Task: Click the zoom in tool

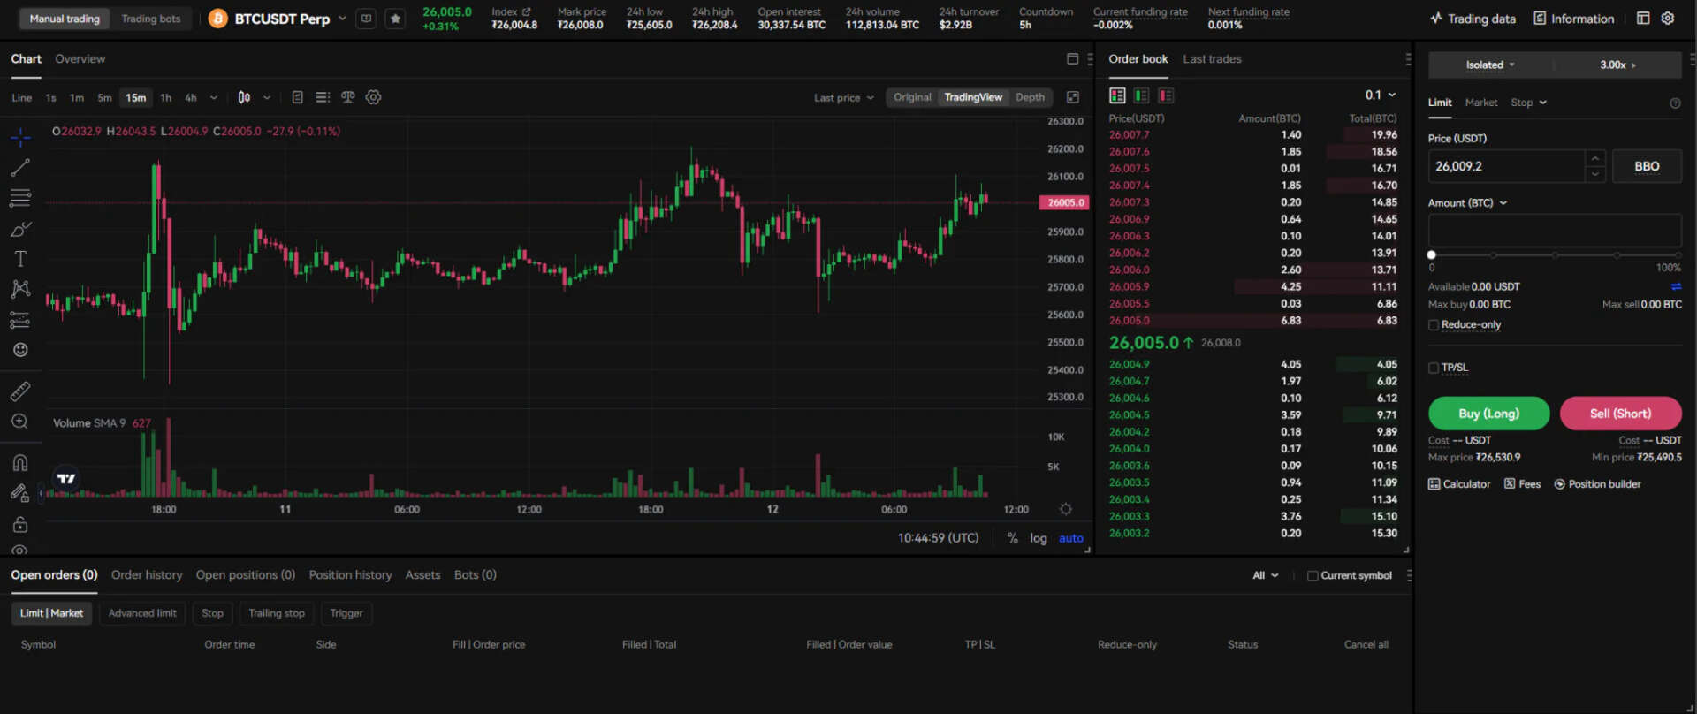Action: pyautogui.click(x=20, y=422)
